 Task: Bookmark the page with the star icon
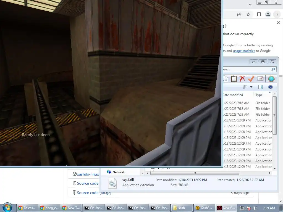click(248, 14)
